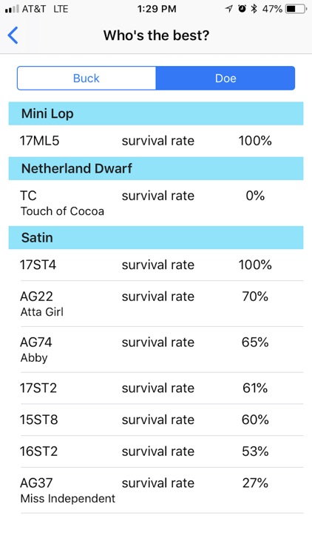Tap the location arrow status icon

point(229,9)
